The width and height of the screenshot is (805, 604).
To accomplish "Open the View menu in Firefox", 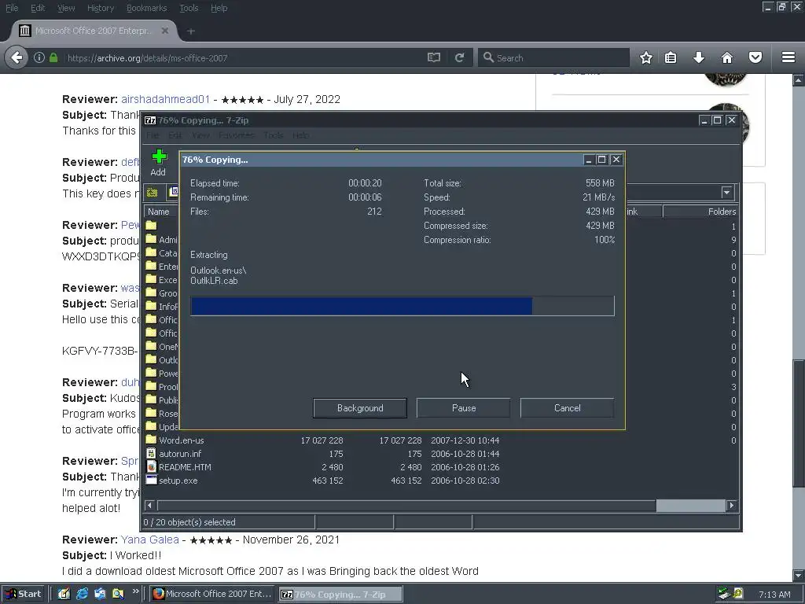I will (66, 8).
